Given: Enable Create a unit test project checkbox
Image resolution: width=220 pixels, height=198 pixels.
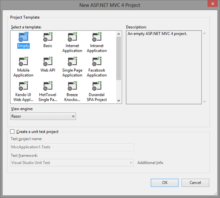Looking at the screenshot, I should pyautogui.click(x=12, y=132).
